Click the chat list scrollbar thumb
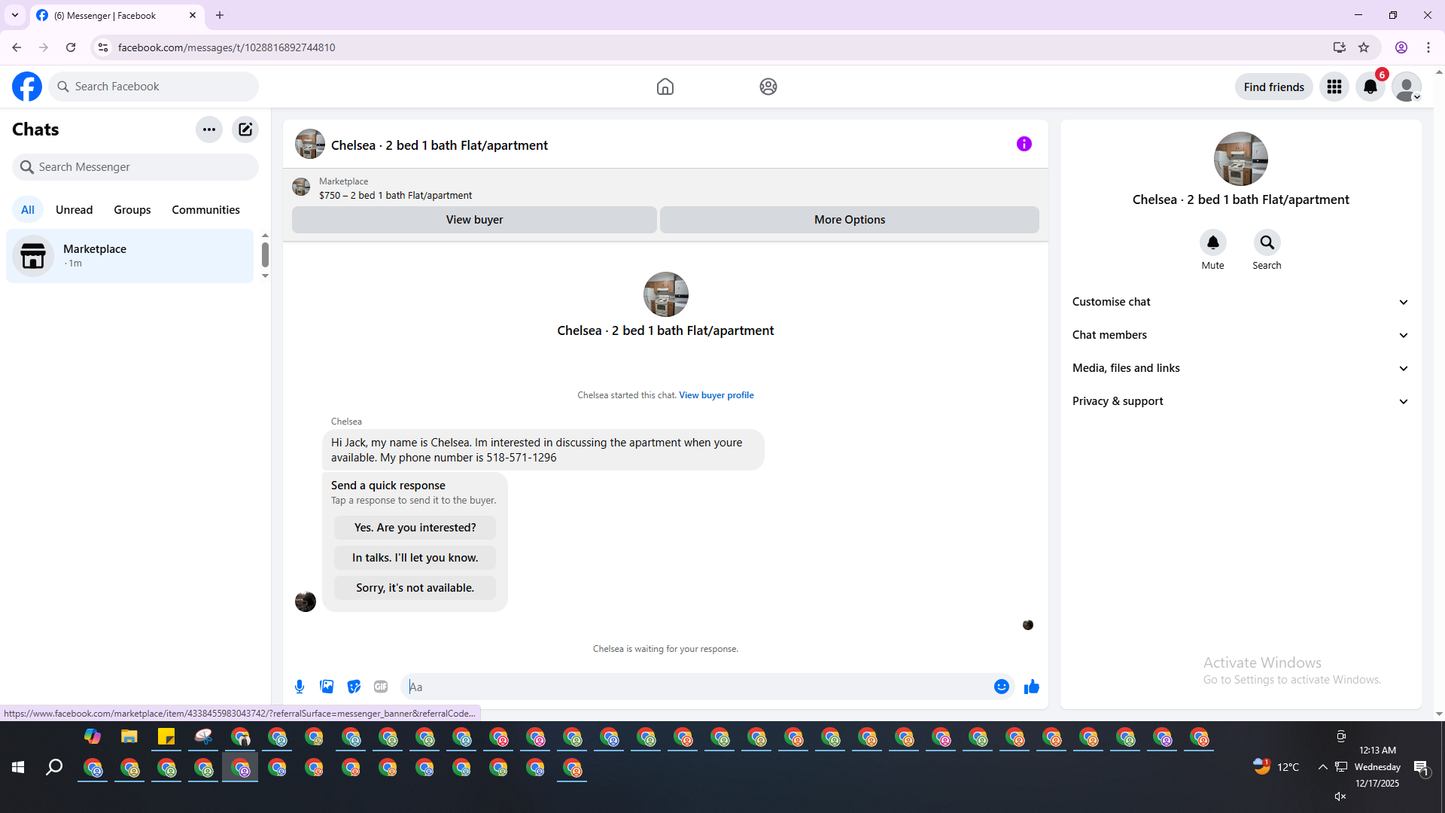 (x=265, y=254)
